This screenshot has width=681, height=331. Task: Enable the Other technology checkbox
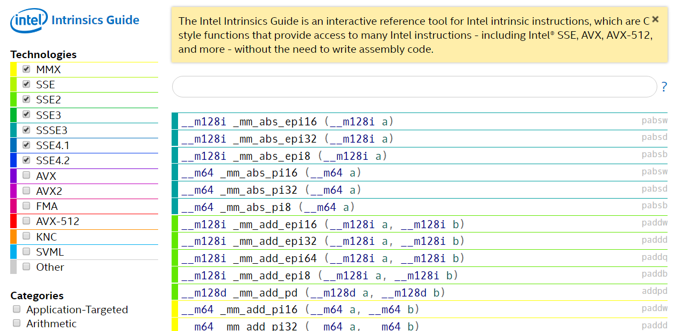26,266
